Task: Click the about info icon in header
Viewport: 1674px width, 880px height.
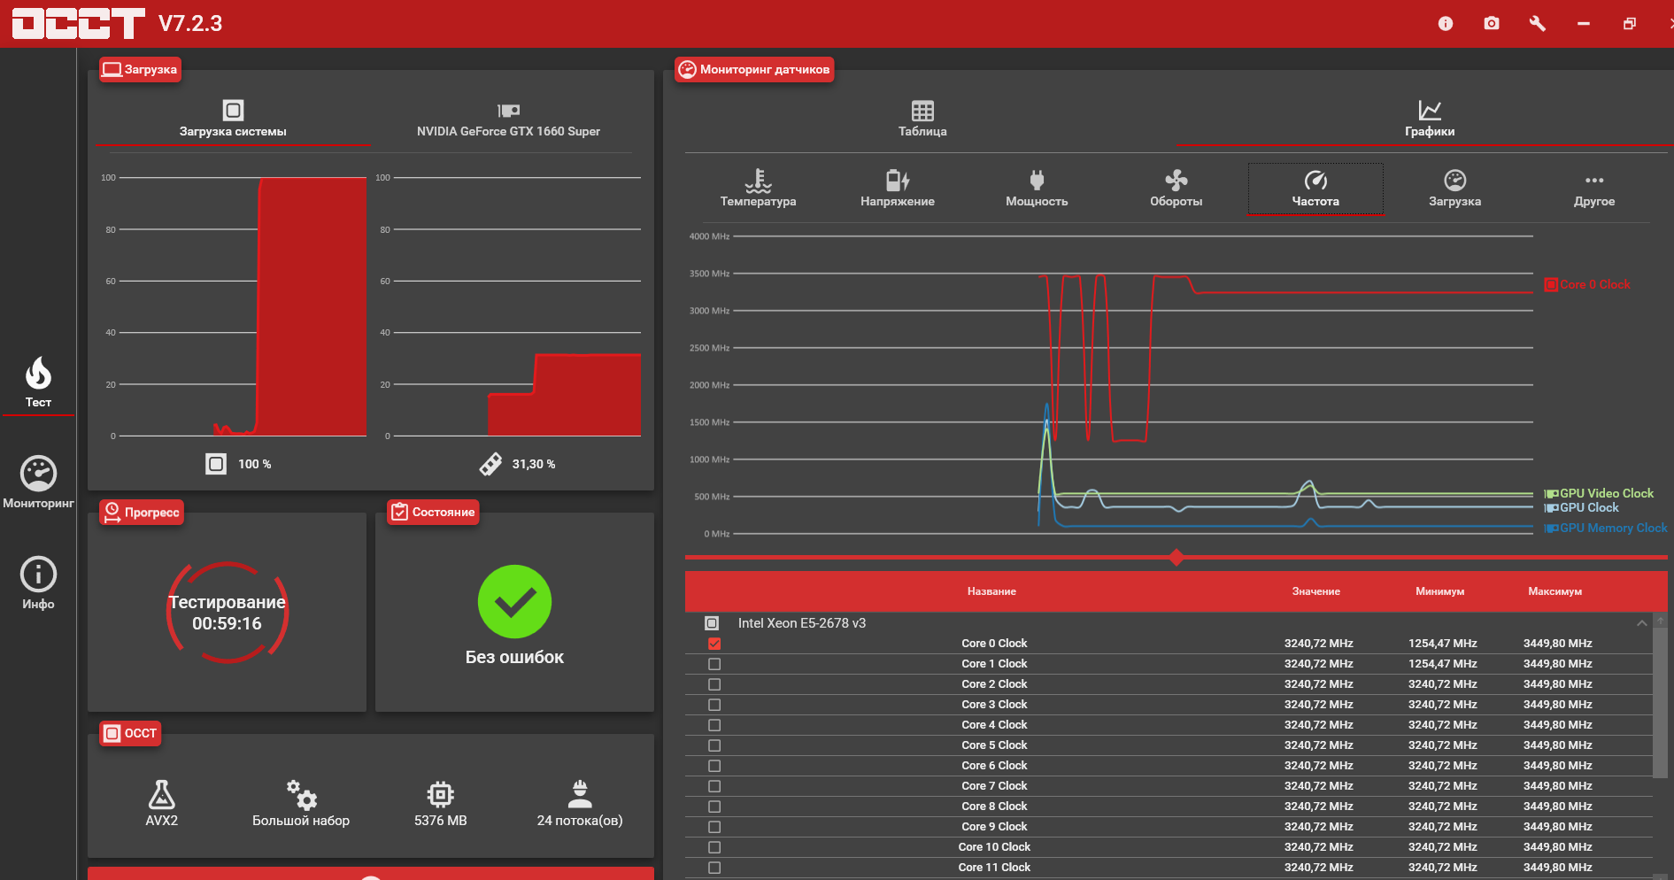Action: click(1446, 23)
